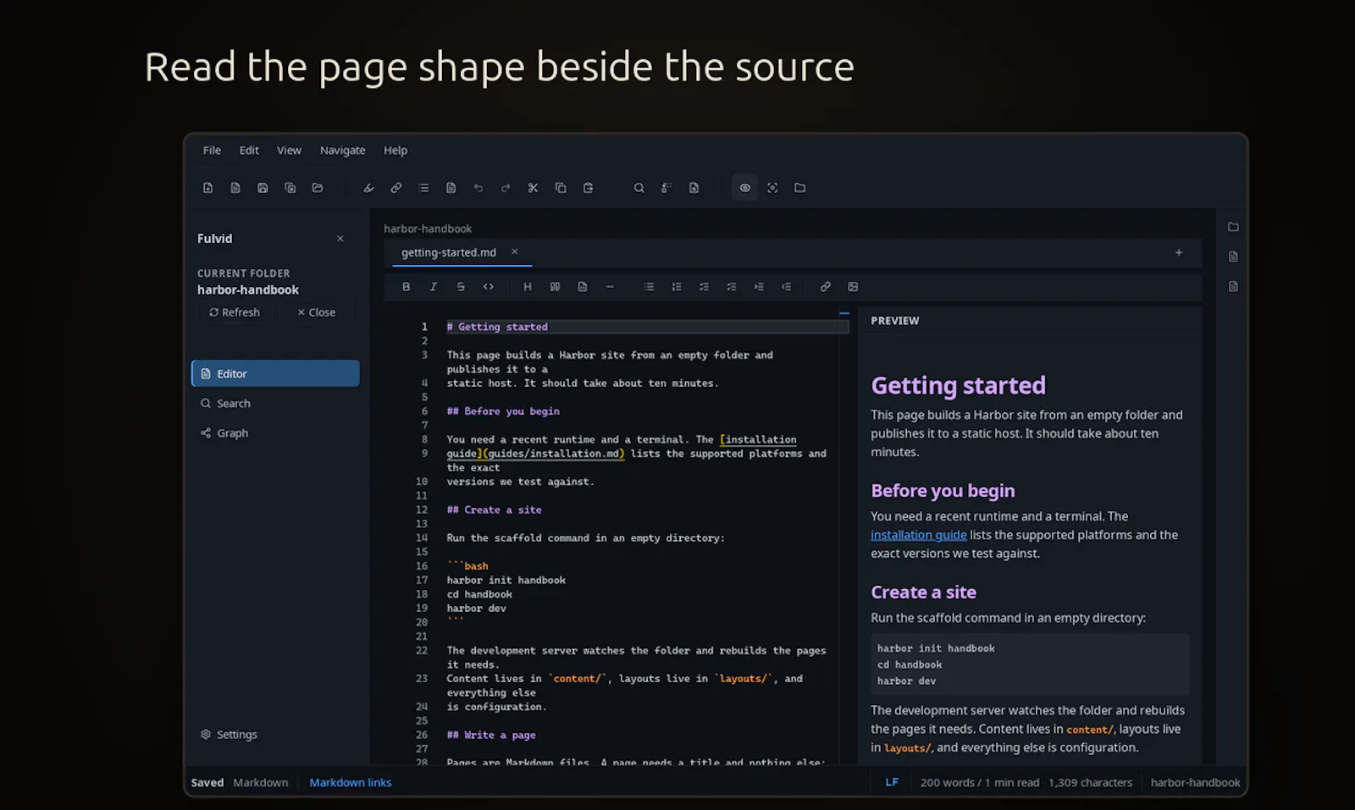This screenshot has width=1355, height=810.
Task: Click the 1,309 characters count
Action: click(1091, 783)
